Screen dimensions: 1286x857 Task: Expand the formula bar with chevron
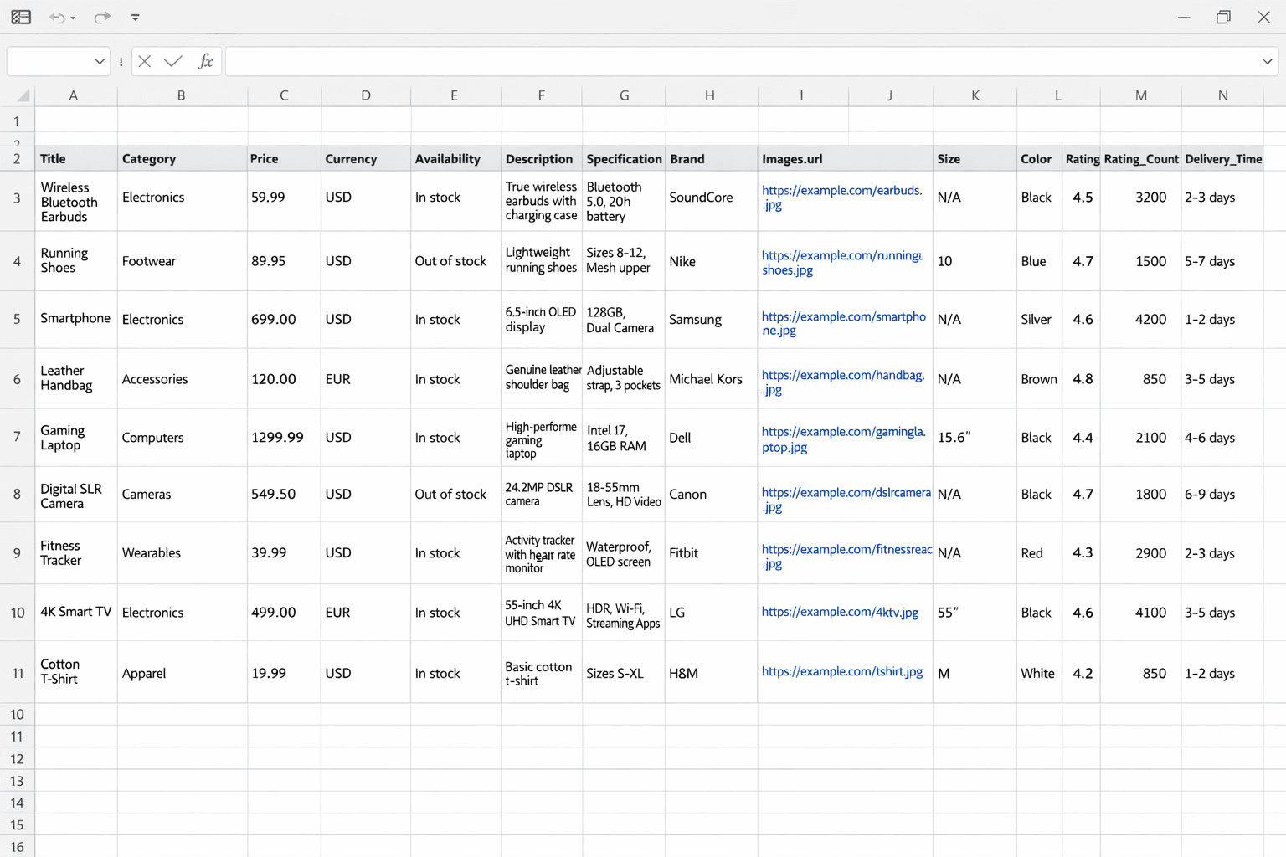(1268, 61)
